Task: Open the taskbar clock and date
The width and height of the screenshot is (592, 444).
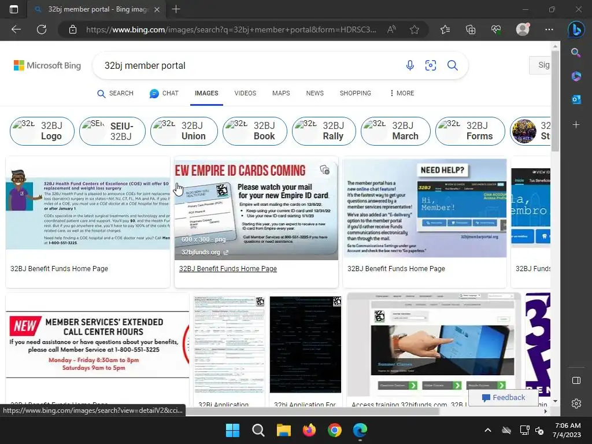Action: point(567,430)
